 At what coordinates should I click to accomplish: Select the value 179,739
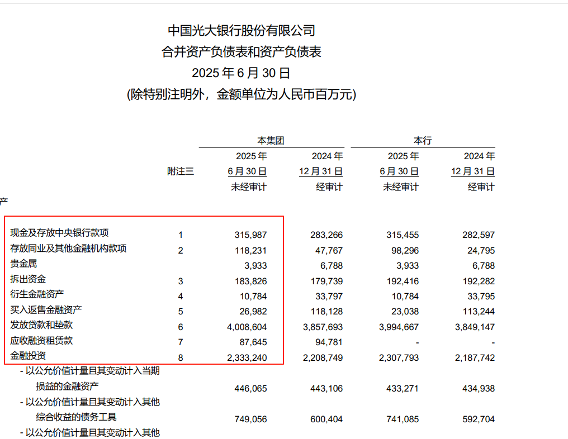326,281
